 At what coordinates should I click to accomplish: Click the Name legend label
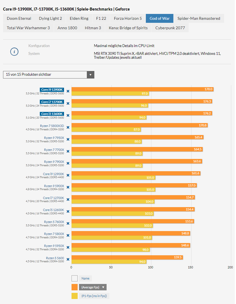click(85, 278)
